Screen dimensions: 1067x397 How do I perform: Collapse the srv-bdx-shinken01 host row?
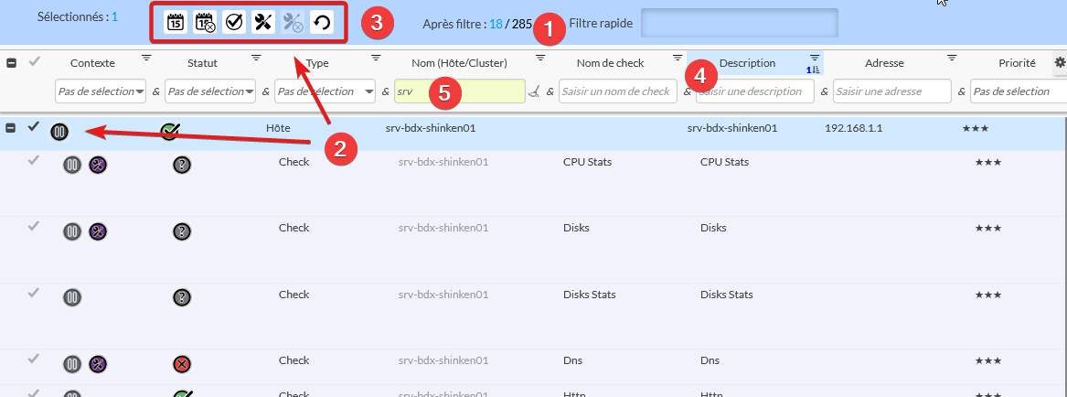click(11, 128)
